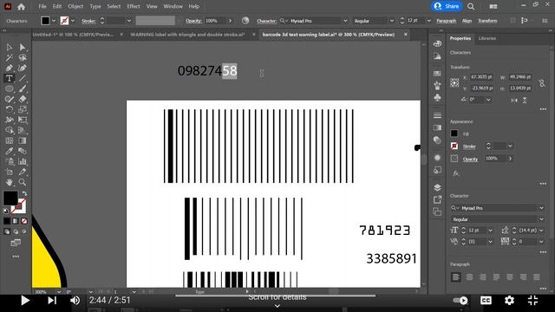Screen dimensions: 555x312
Task: Select the Eyedropper tool
Action: click(x=10, y=151)
